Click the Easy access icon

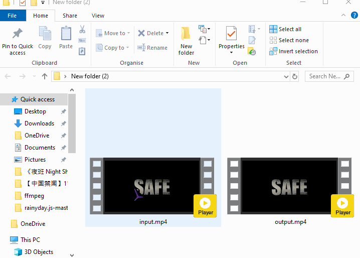[x=202, y=40]
